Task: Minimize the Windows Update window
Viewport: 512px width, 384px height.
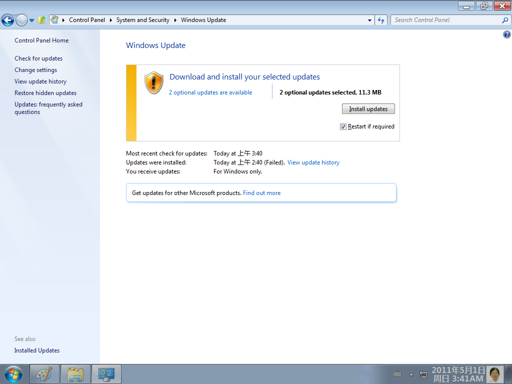Action: [x=466, y=6]
